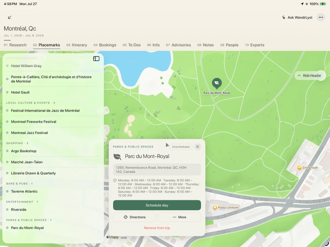Screen dimensions: 330x247
Task: Click the Wi-Fi icon in status bar
Action: tap(307, 4)
